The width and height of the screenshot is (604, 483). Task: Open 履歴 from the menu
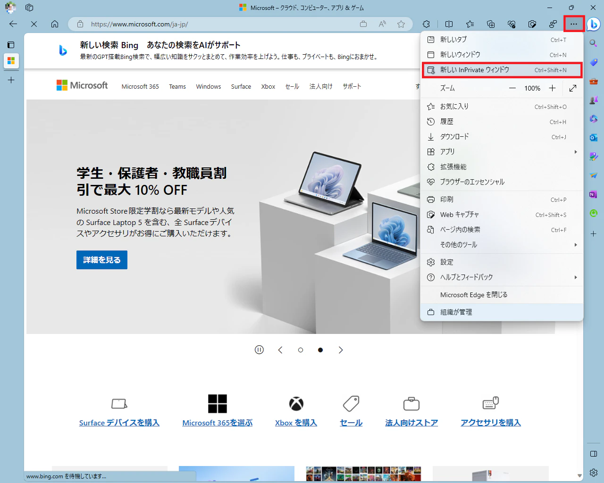point(502,122)
